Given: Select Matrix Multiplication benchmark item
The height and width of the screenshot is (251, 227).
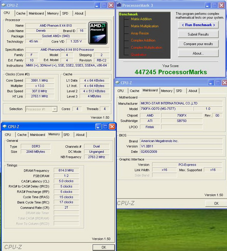Looking at the screenshot, I should (x=145, y=26).
